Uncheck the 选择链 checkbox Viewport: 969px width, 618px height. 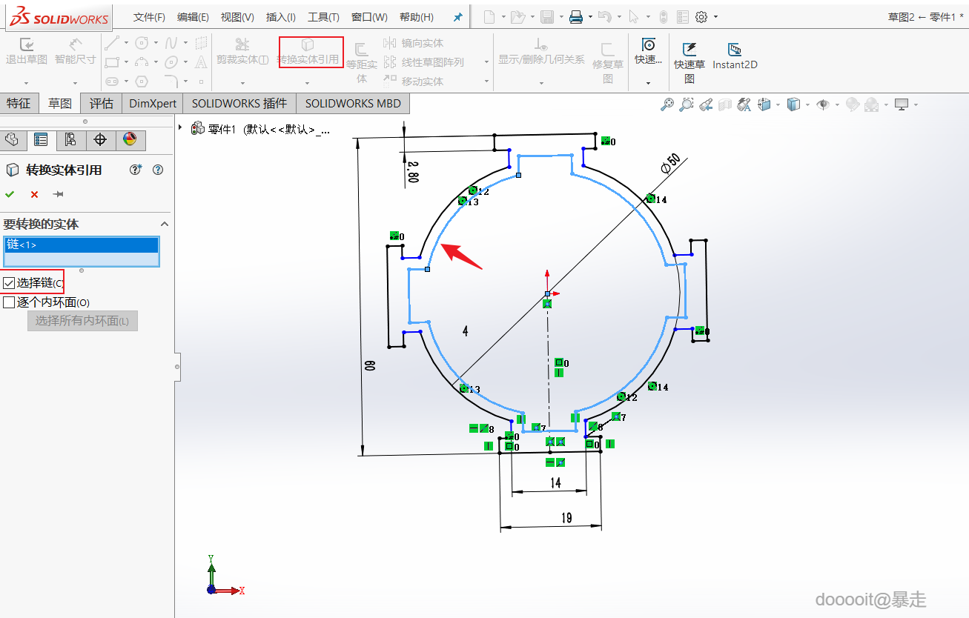(9, 283)
